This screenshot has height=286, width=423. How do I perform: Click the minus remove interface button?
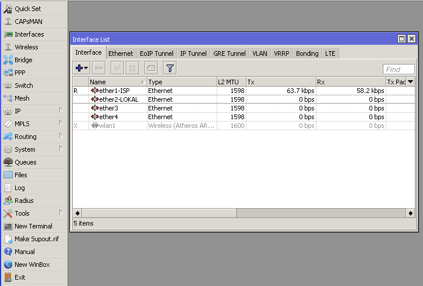98,68
